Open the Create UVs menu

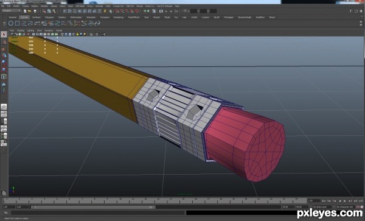119,6
